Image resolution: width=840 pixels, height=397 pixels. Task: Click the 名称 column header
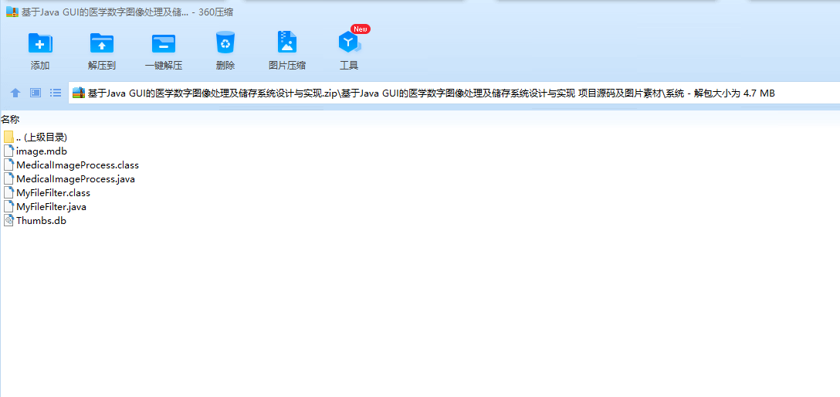[10, 120]
